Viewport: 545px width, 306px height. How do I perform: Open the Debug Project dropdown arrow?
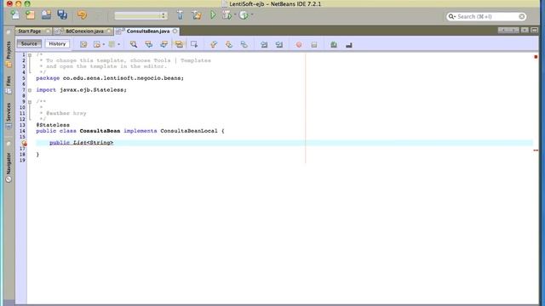pyautogui.click(x=235, y=15)
